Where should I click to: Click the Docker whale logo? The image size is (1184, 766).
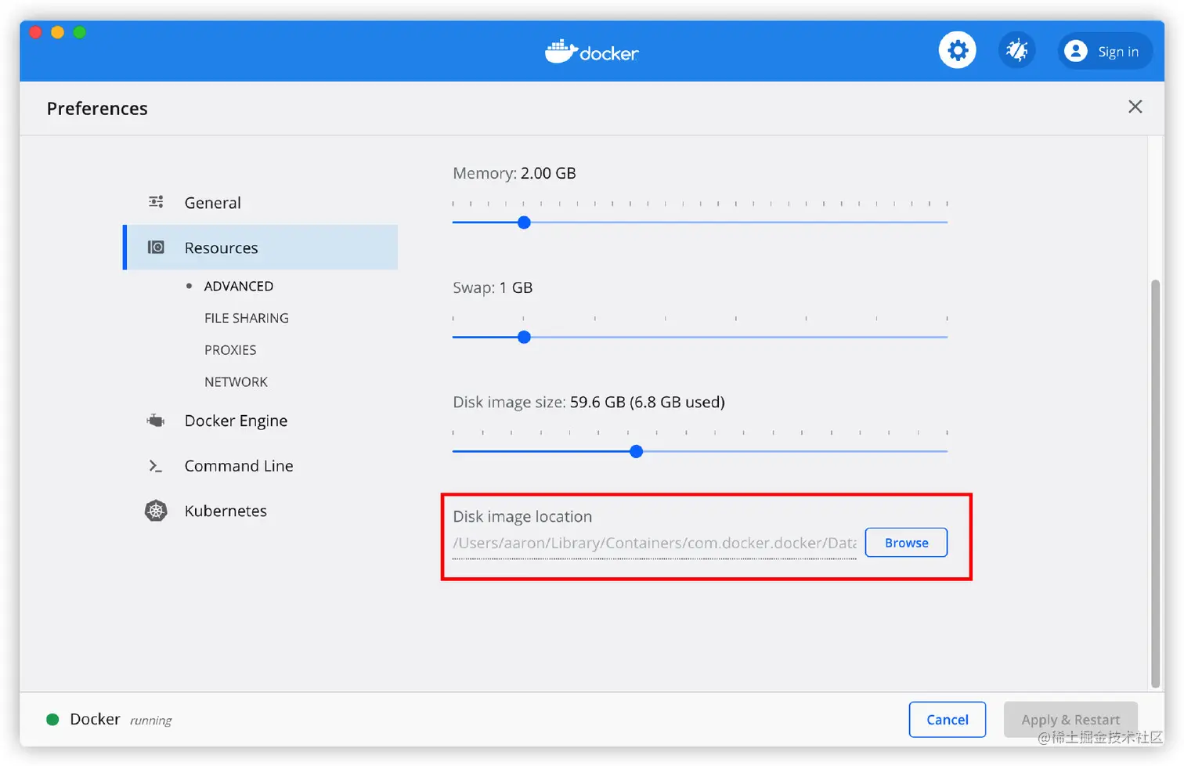click(x=561, y=52)
